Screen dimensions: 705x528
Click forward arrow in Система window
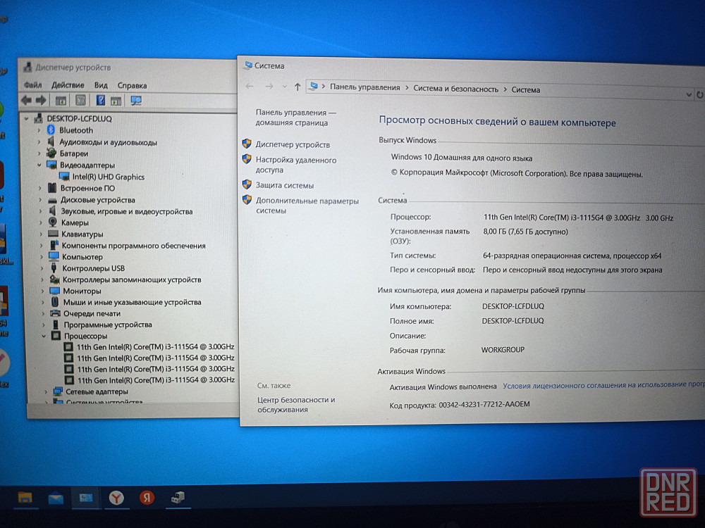269,86
